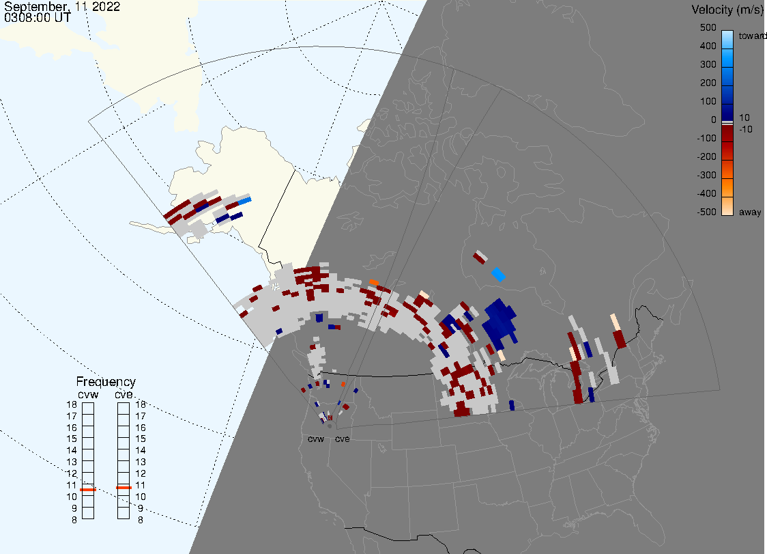767x554 pixels.
Task: Click the orange segment of velocity color bar
Action: click(727, 188)
